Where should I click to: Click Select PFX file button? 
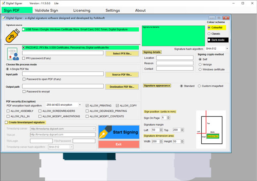point(122,53)
